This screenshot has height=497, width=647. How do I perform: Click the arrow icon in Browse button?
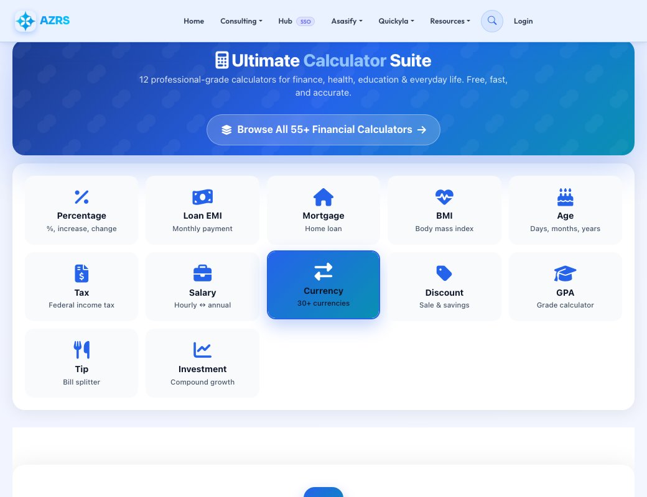click(x=421, y=130)
